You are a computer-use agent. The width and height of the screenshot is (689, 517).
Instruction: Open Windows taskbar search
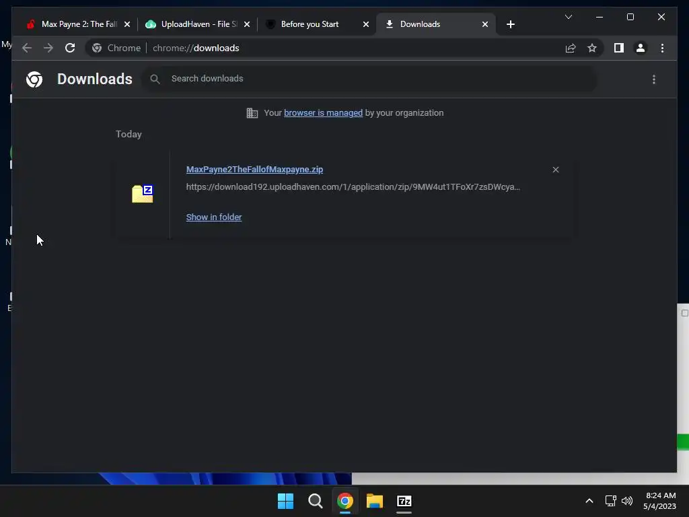click(316, 501)
